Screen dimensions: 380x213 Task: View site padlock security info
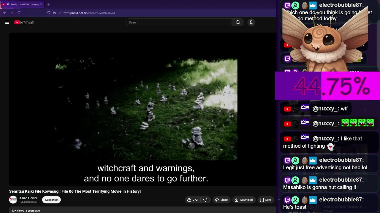point(54,13)
